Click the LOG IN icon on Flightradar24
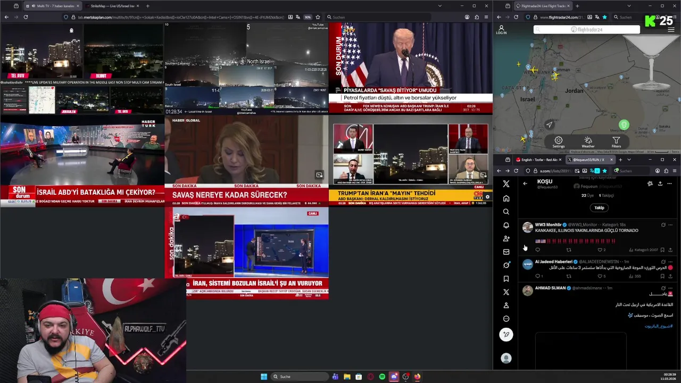 [x=501, y=30]
